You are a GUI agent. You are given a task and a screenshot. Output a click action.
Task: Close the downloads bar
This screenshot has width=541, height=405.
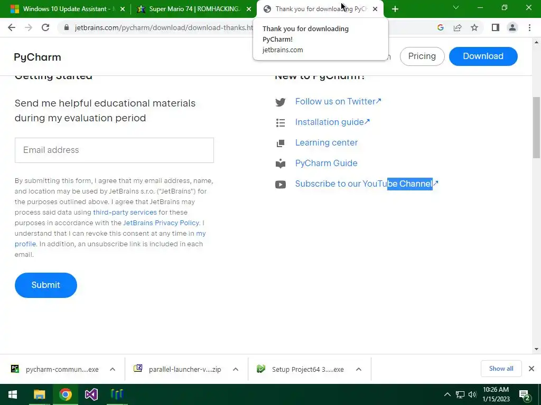point(531,369)
